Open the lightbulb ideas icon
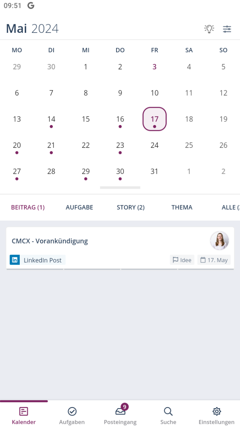 pyautogui.click(x=209, y=29)
